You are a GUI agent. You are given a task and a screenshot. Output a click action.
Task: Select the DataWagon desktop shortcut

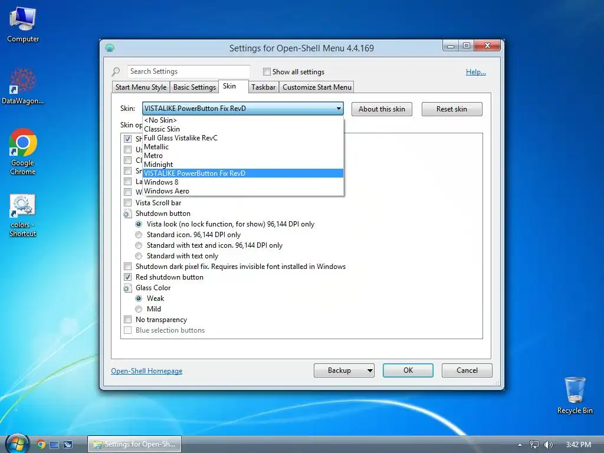[23, 86]
